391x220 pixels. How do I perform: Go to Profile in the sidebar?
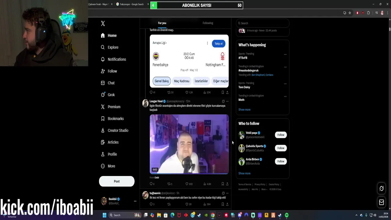pos(109,154)
